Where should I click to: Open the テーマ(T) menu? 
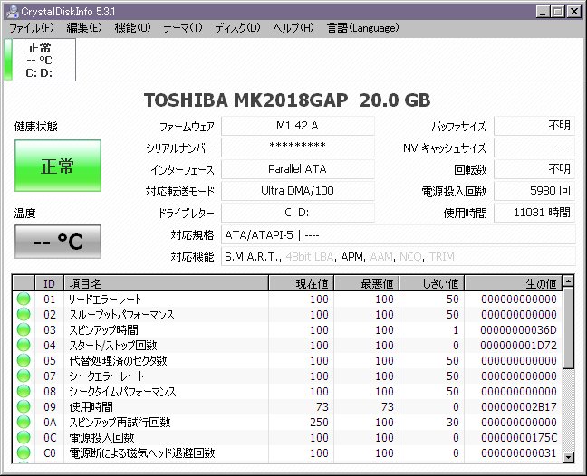point(183,28)
